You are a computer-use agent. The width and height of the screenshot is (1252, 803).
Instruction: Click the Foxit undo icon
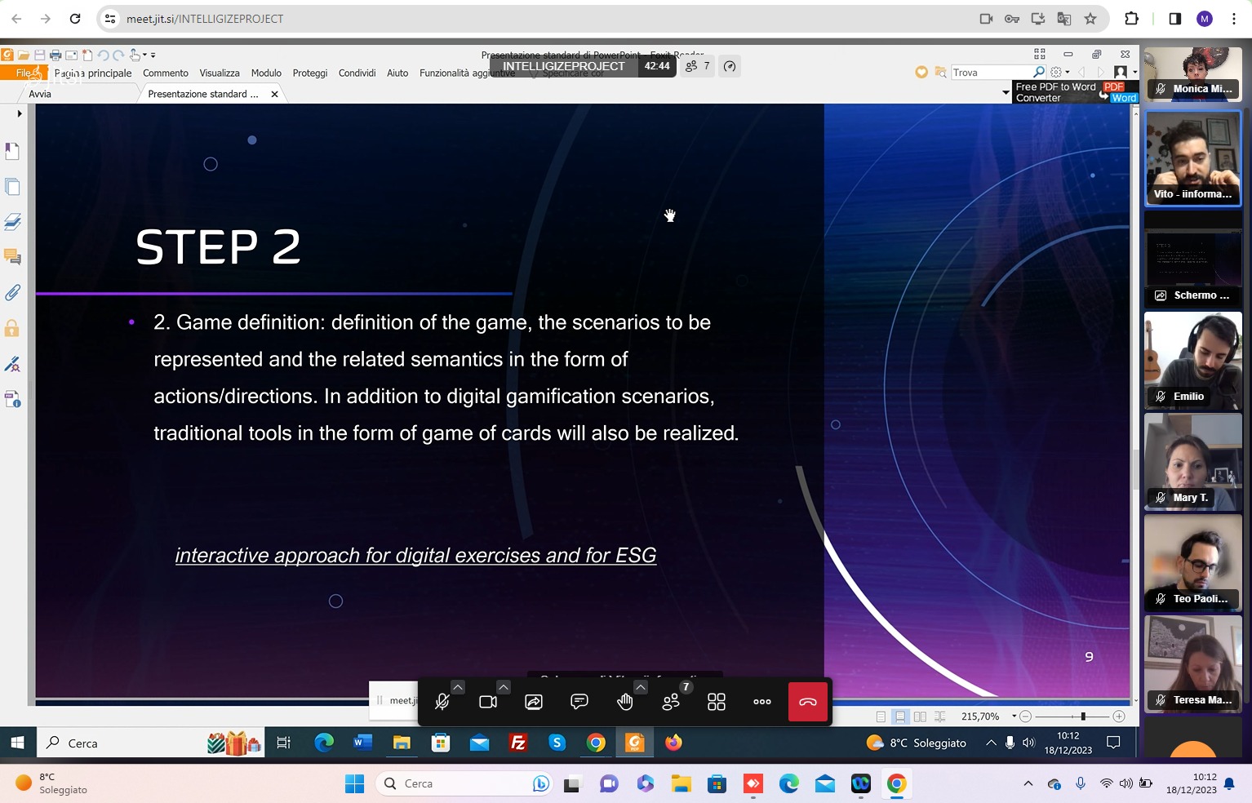coord(103,55)
